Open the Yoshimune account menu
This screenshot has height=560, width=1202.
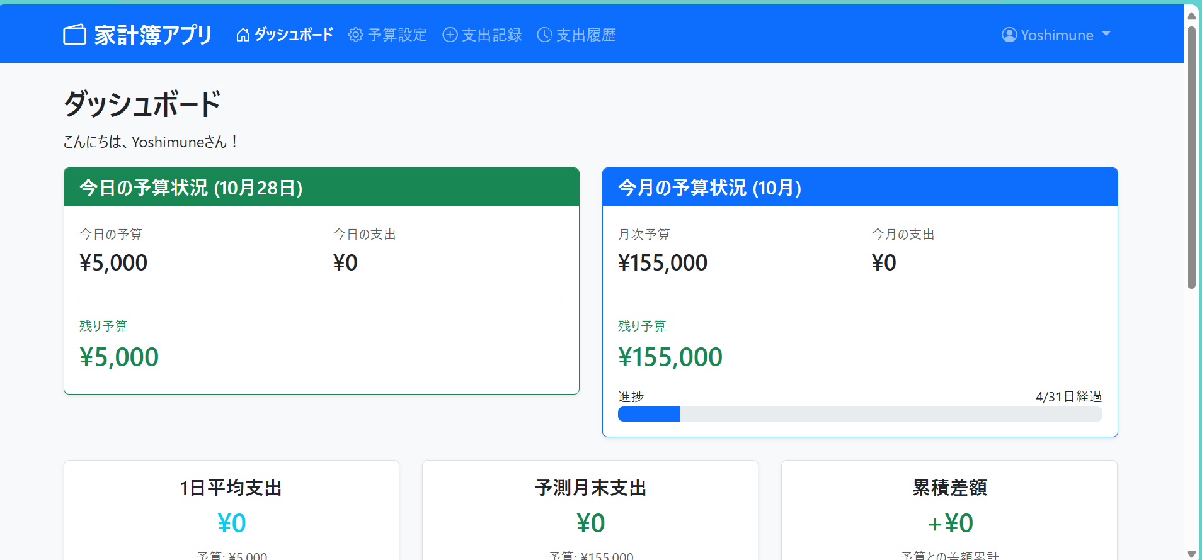(1056, 35)
